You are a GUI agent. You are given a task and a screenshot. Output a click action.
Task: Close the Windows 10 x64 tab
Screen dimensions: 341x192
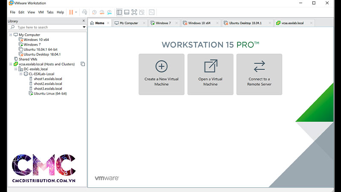click(x=217, y=23)
